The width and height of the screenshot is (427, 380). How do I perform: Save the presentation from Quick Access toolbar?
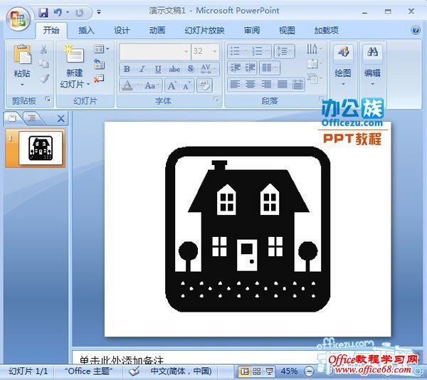pyautogui.click(x=43, y=13)
